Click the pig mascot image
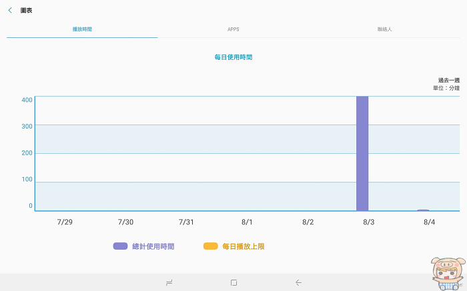The height and width of the screenshot is (291, 467). tap(448, 274)
